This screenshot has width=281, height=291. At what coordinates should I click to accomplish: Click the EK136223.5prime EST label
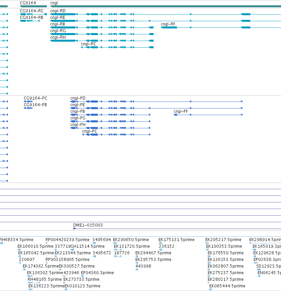[x=46, y=286]
